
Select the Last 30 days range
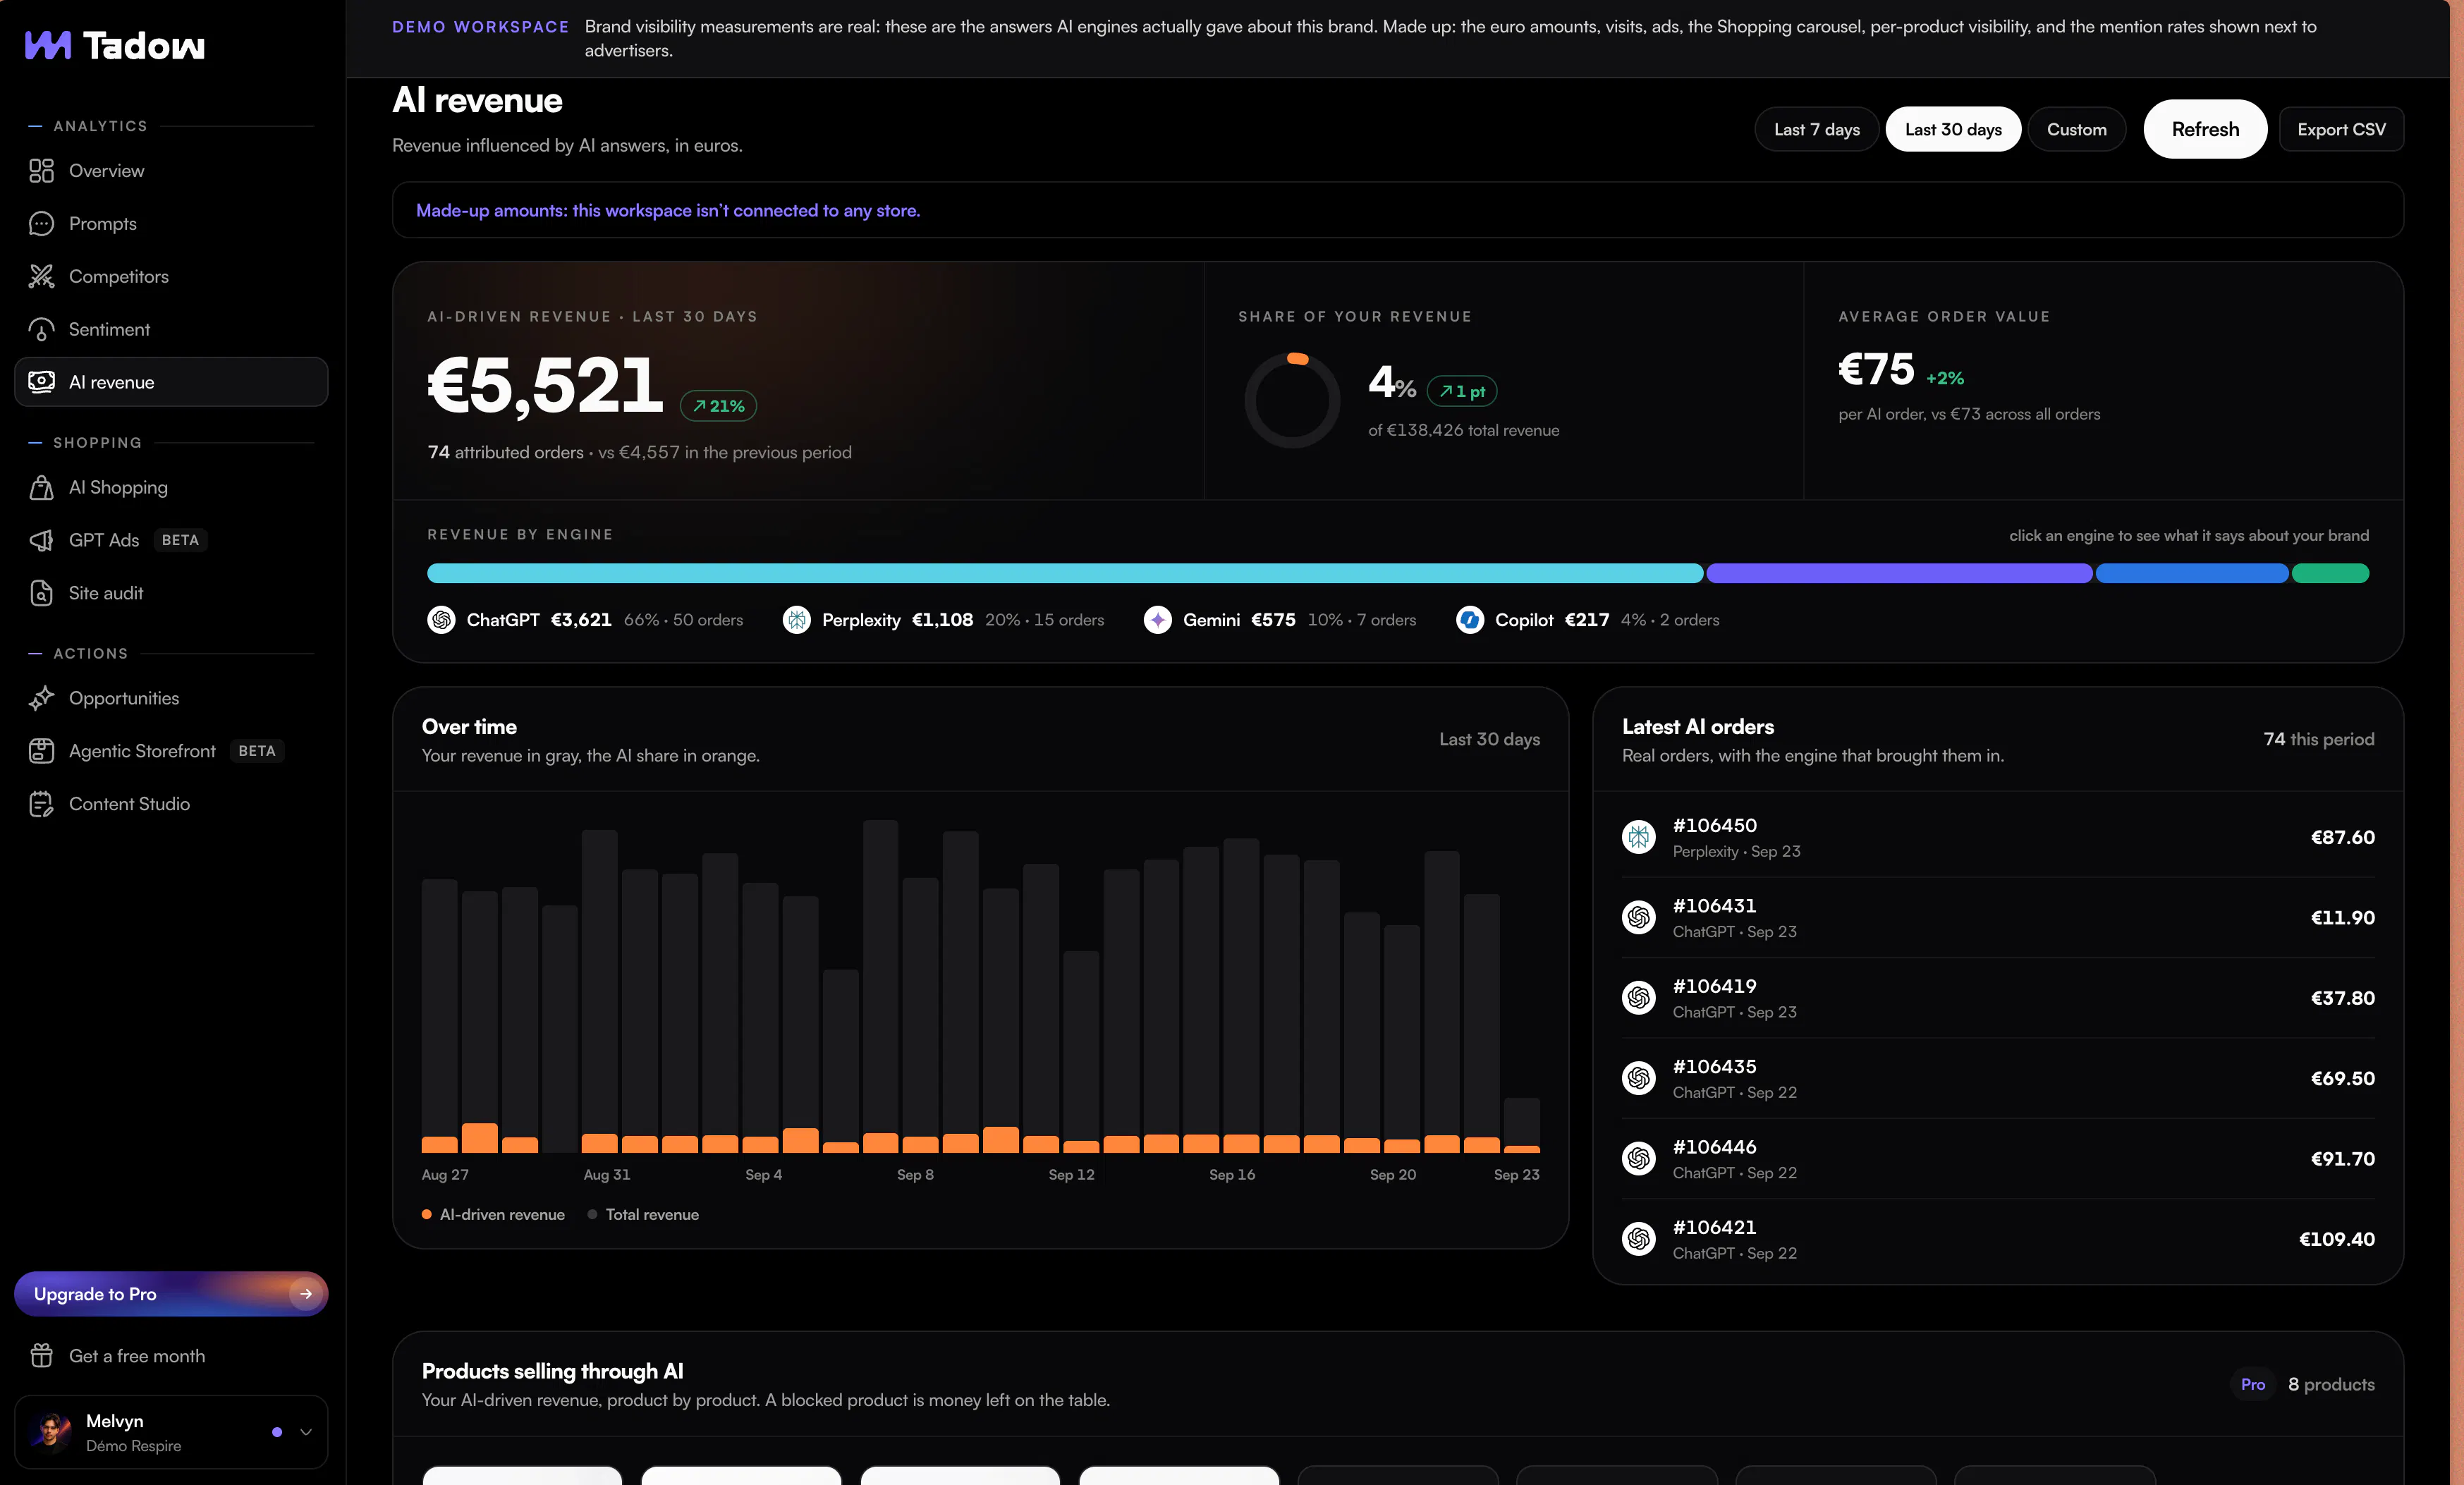point(1953,130)
